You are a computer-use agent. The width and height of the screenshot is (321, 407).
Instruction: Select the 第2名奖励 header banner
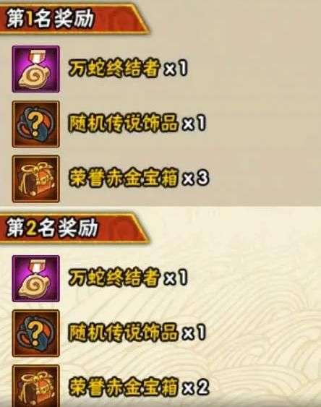pos(74,228)
